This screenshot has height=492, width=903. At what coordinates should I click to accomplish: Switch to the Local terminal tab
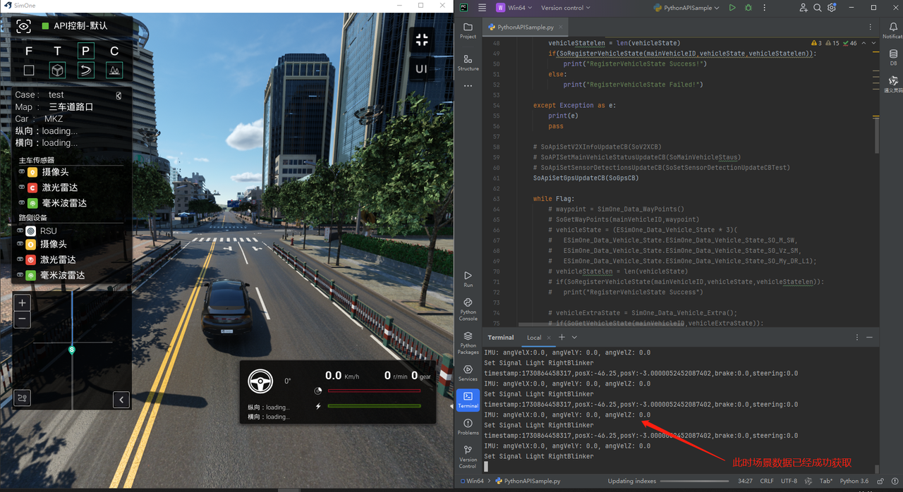[534, 338]
